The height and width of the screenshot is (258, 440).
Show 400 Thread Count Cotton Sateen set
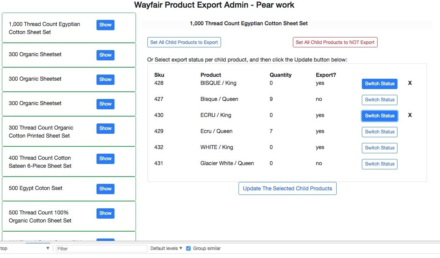click(x=105, y=159)
